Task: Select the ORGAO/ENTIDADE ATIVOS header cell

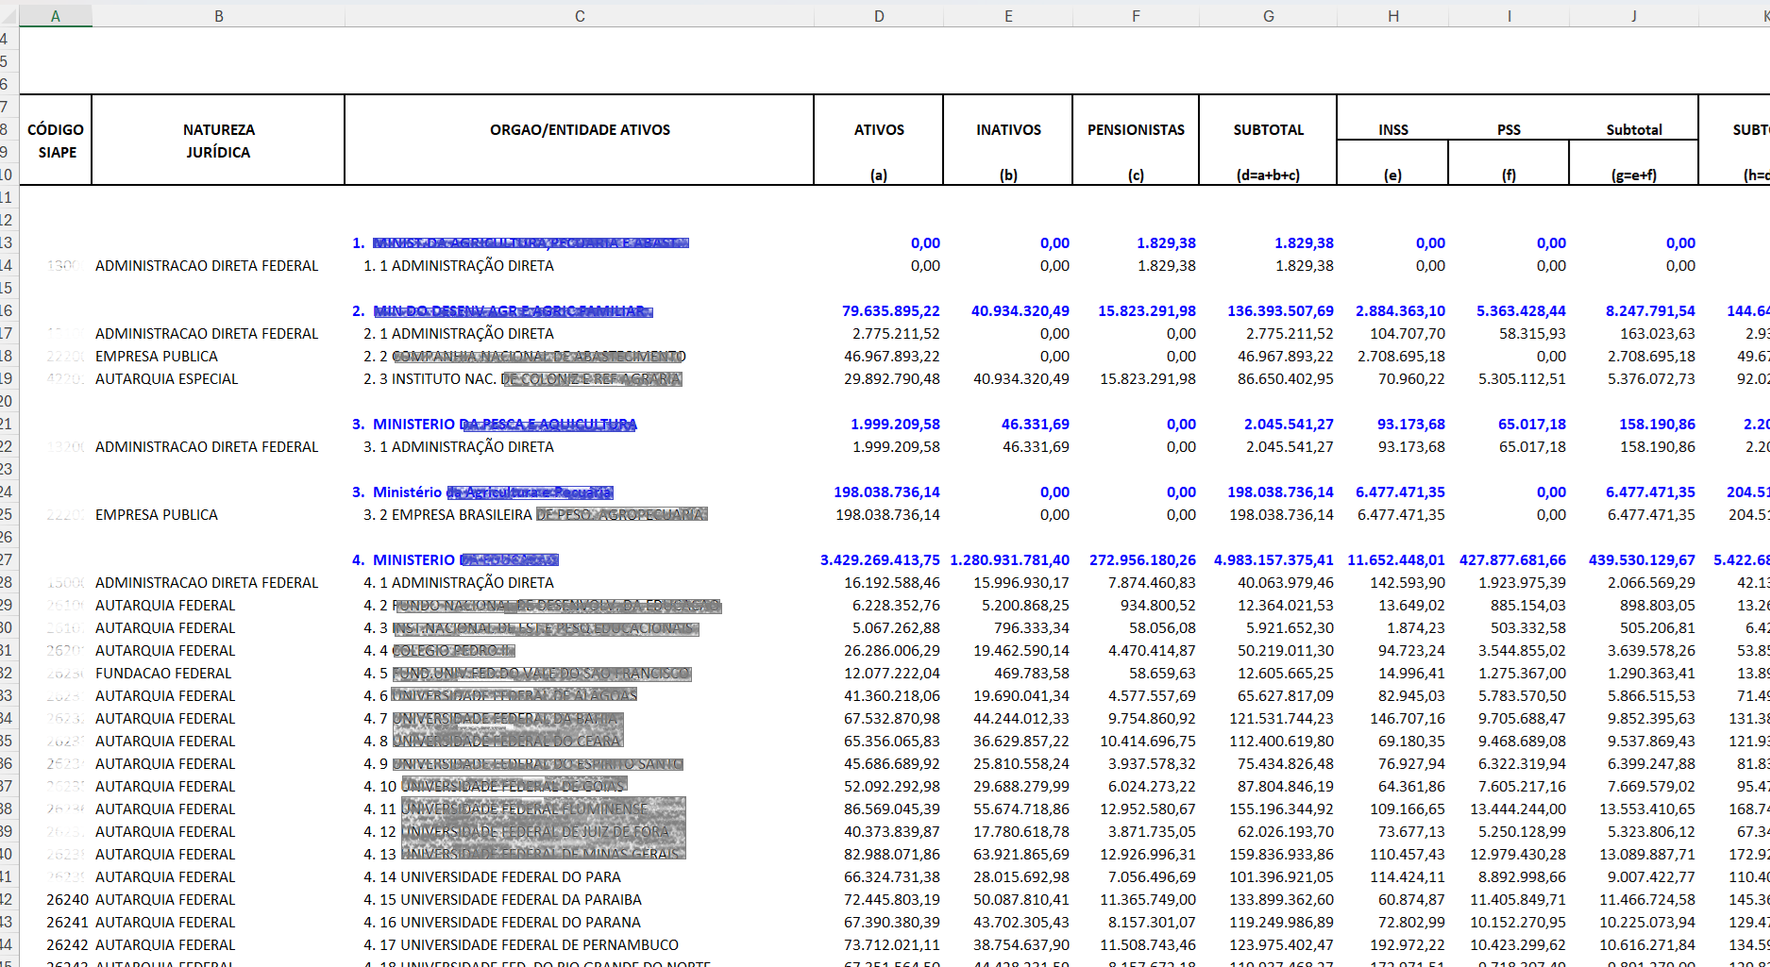Action: 580,130
